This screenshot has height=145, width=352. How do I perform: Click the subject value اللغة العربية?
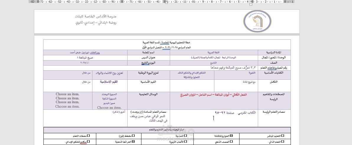coord(214,53)
